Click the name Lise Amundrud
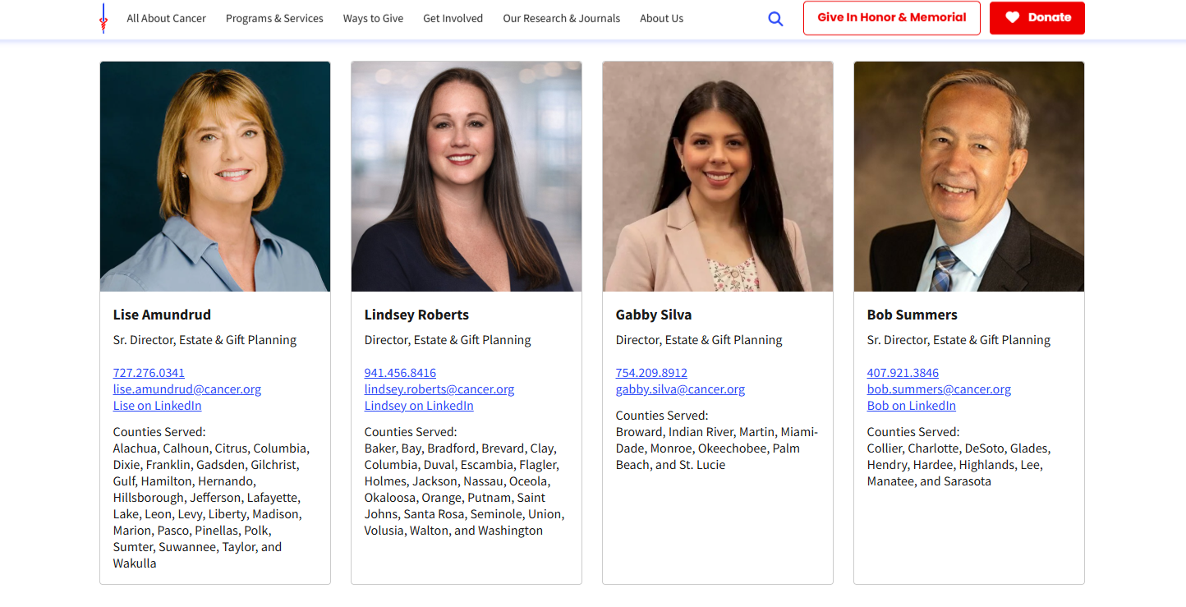This screenshot has height=607, width=1186. (162, 315)
